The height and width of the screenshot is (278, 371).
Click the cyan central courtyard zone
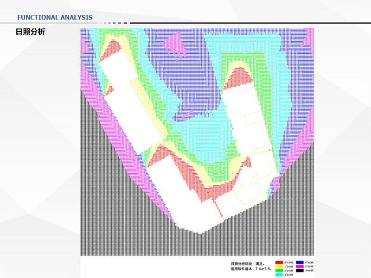[204, 139]
